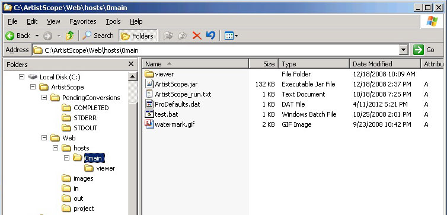Click the Move To toolbar icon

click(168, 36)
